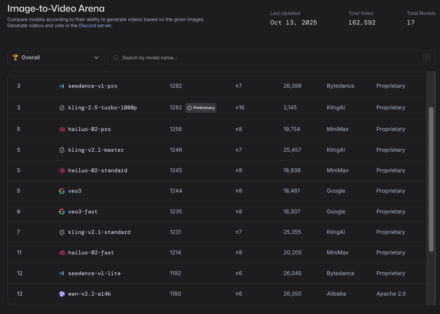Expand the dropdown chevron beside Overall

tap(97, 58)
